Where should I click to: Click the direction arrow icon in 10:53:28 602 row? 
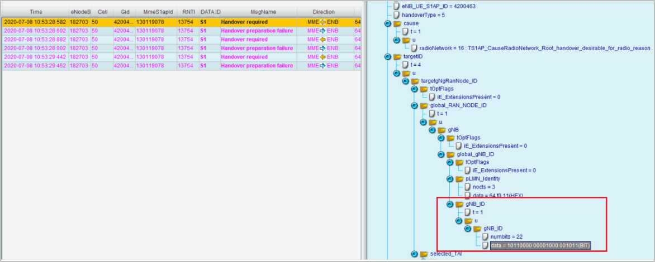tap(322, 31)
